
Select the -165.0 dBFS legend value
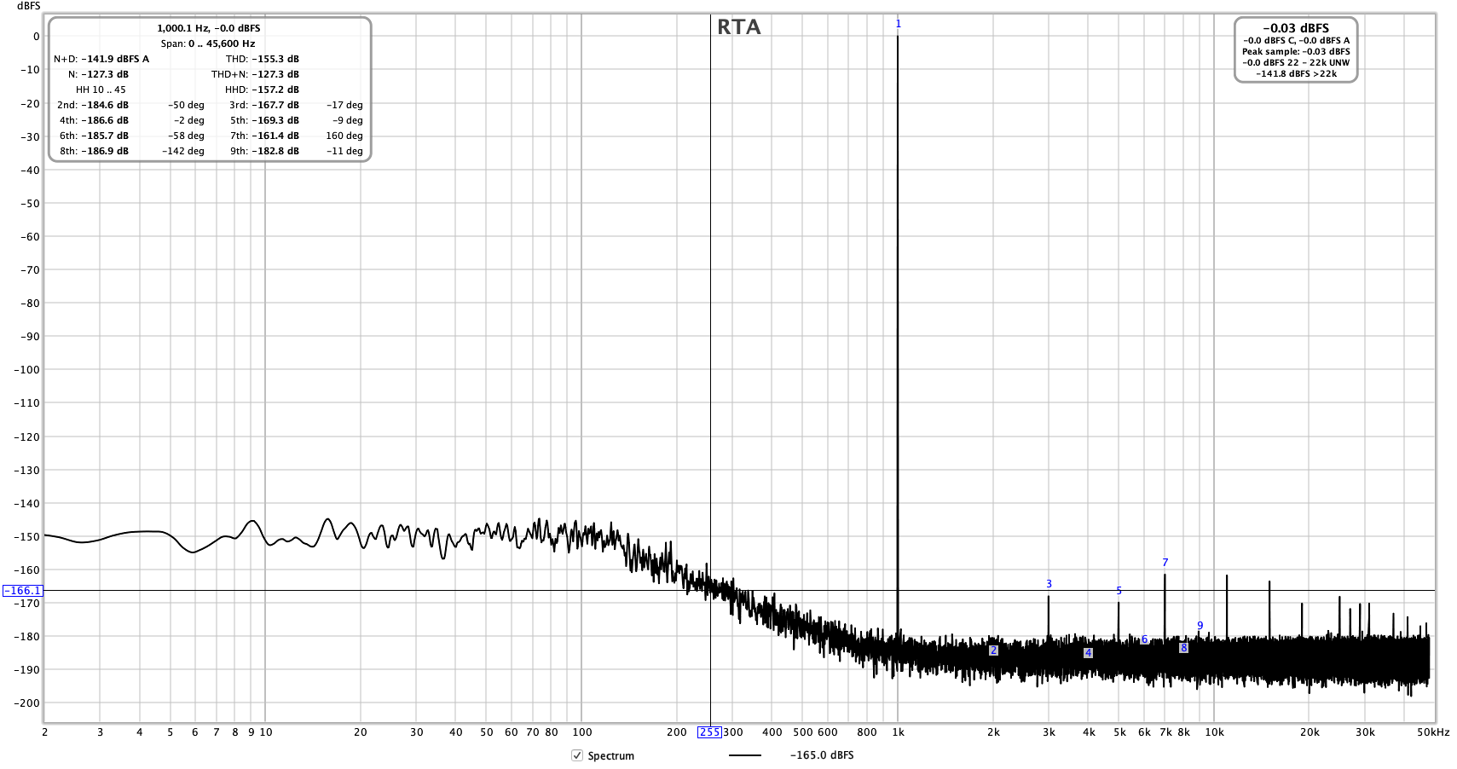[822, 755]
